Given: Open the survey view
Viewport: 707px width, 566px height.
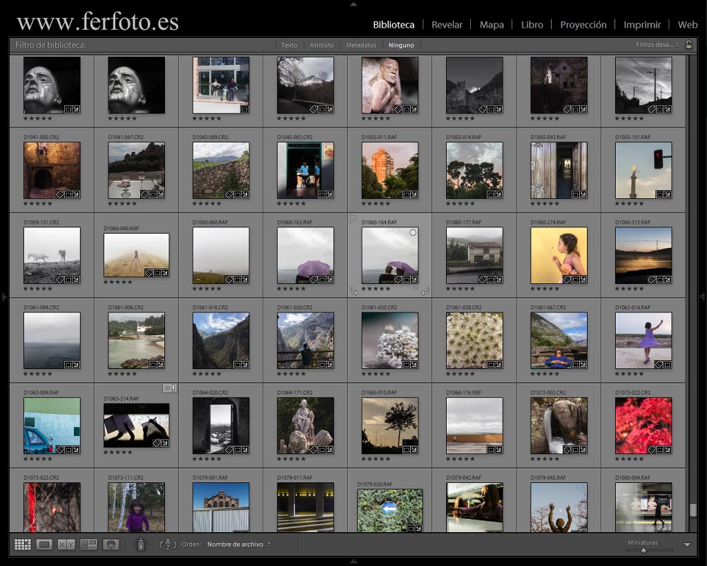Looking at the screenshot, I should pyautogui.click(x=88, y=545).
